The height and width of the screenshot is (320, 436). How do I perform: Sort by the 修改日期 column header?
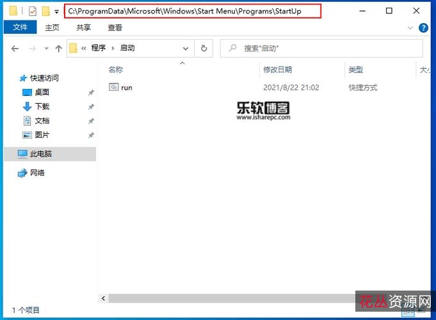click(x=277, y=70)
